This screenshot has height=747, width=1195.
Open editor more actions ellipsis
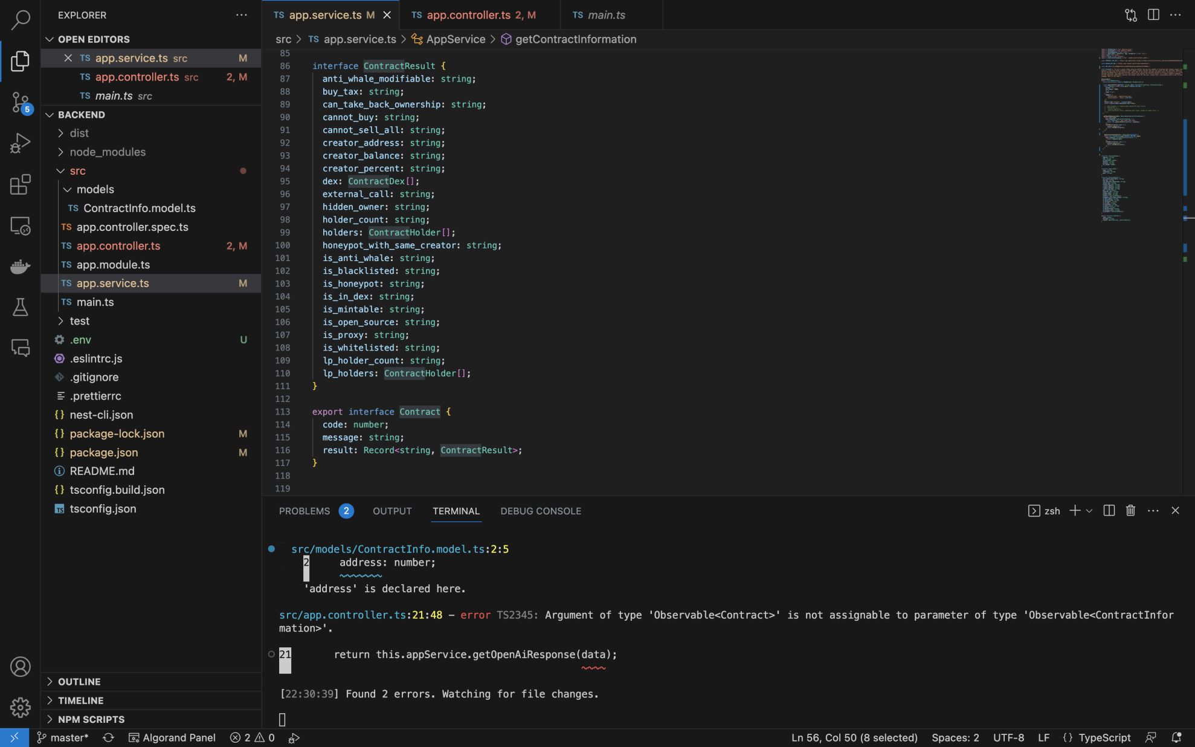point(1175,15)
